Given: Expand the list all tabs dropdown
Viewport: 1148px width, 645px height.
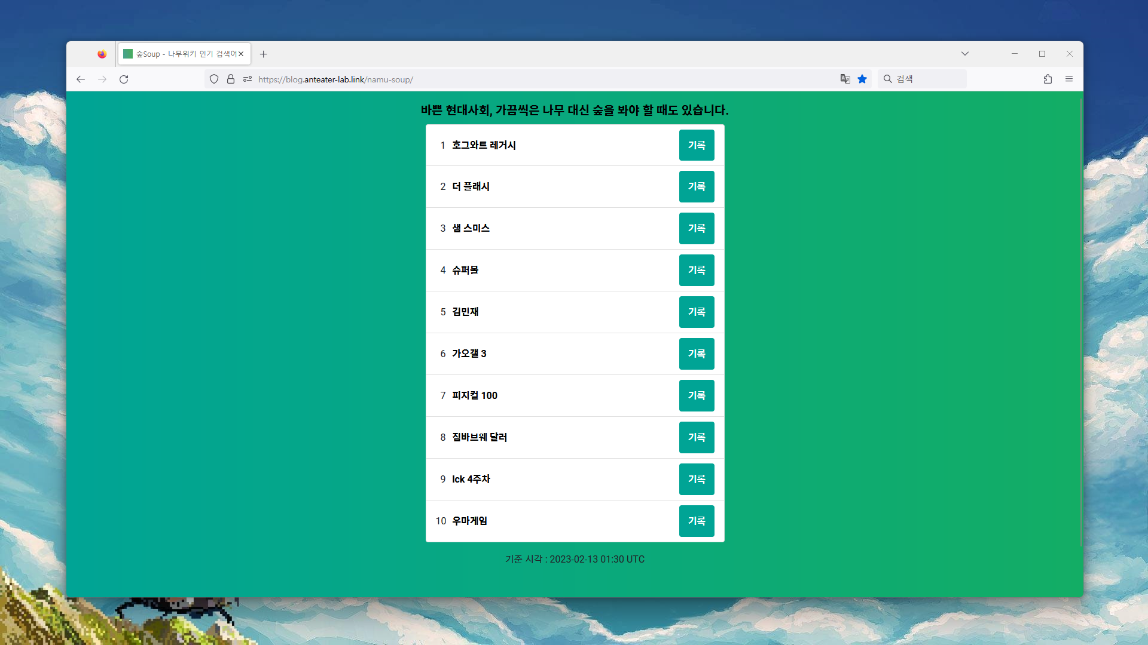Looking at the screenshot, I should 965,54.
